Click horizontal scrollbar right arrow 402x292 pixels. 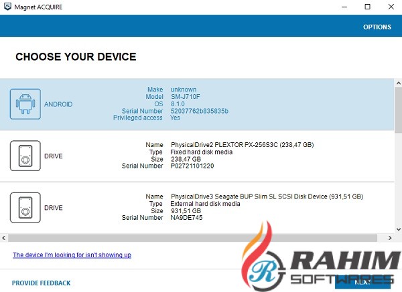(x=390, y=238)
